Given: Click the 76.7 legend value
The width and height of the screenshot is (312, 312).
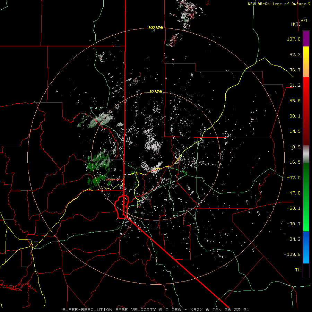Looking at the screenshot, I should click(x=295, y=70).
